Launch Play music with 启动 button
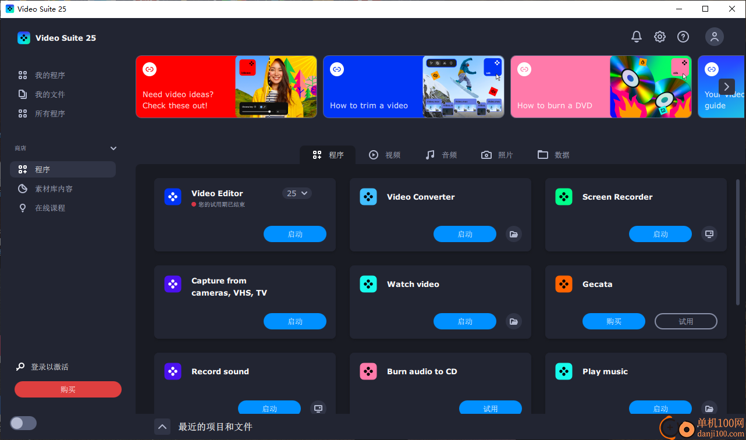Screen dimensions: 746x440 660,408
